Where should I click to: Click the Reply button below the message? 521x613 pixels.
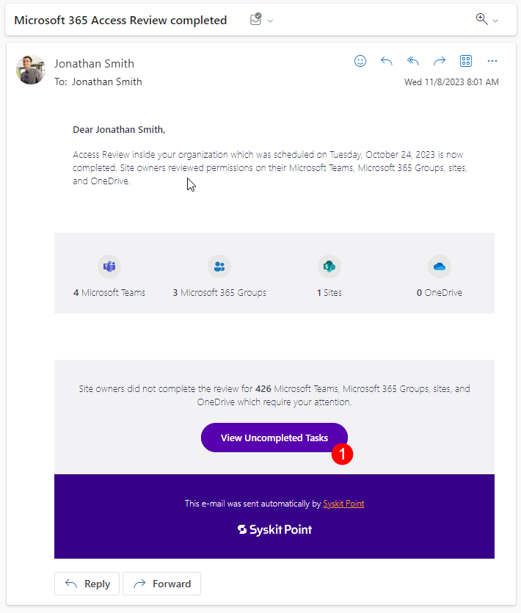click(87, 583)
